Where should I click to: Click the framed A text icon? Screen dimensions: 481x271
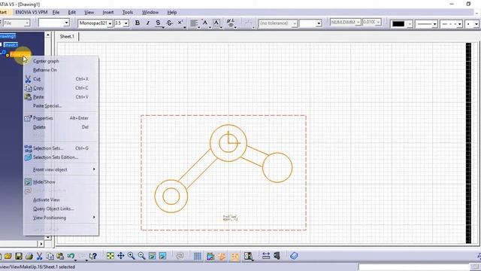pyautogui.click(x=216, y=23)
